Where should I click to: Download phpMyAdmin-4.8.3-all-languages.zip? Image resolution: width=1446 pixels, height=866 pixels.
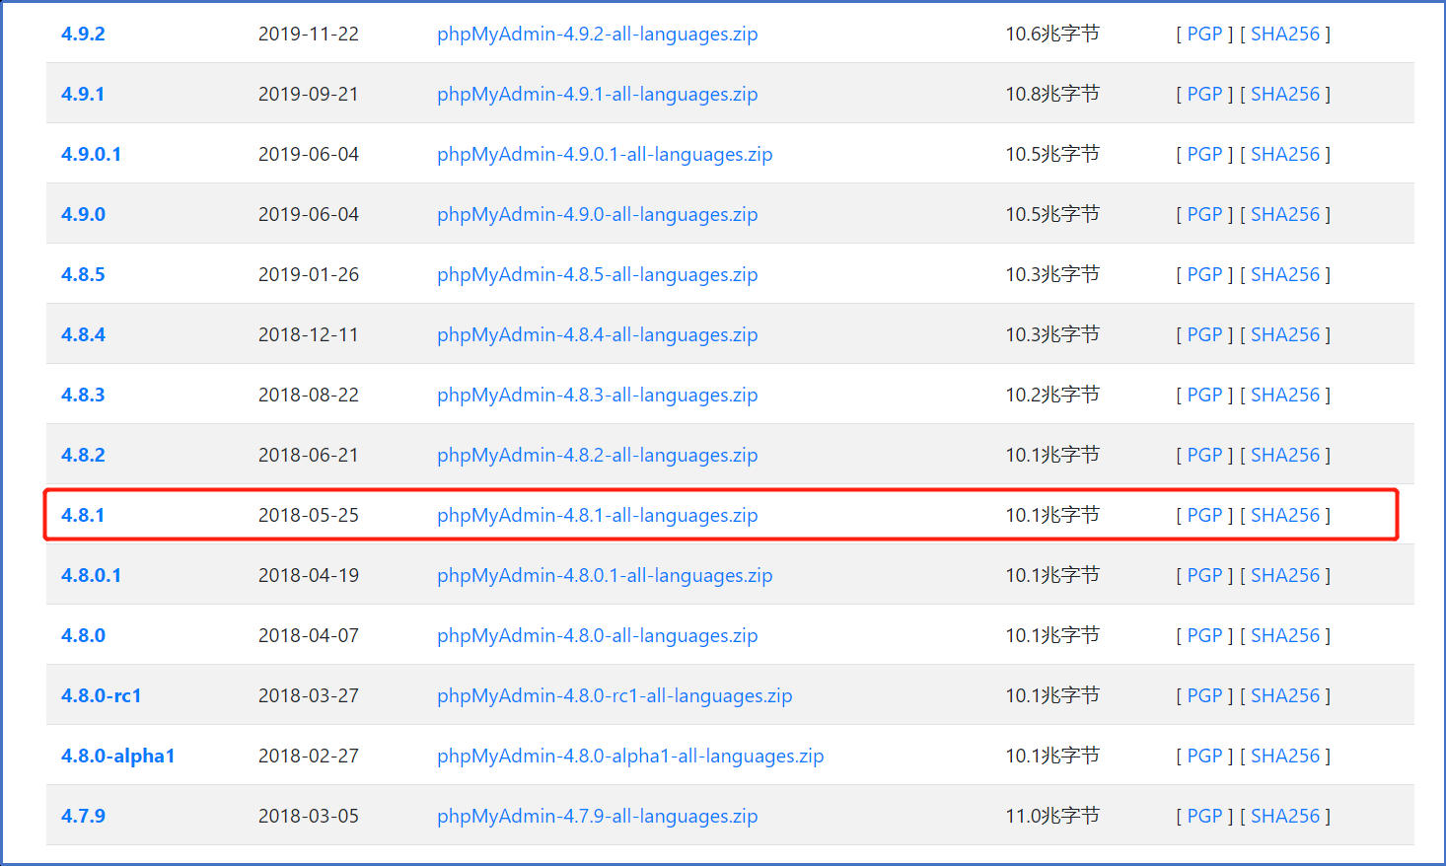[x=597, y=395]
